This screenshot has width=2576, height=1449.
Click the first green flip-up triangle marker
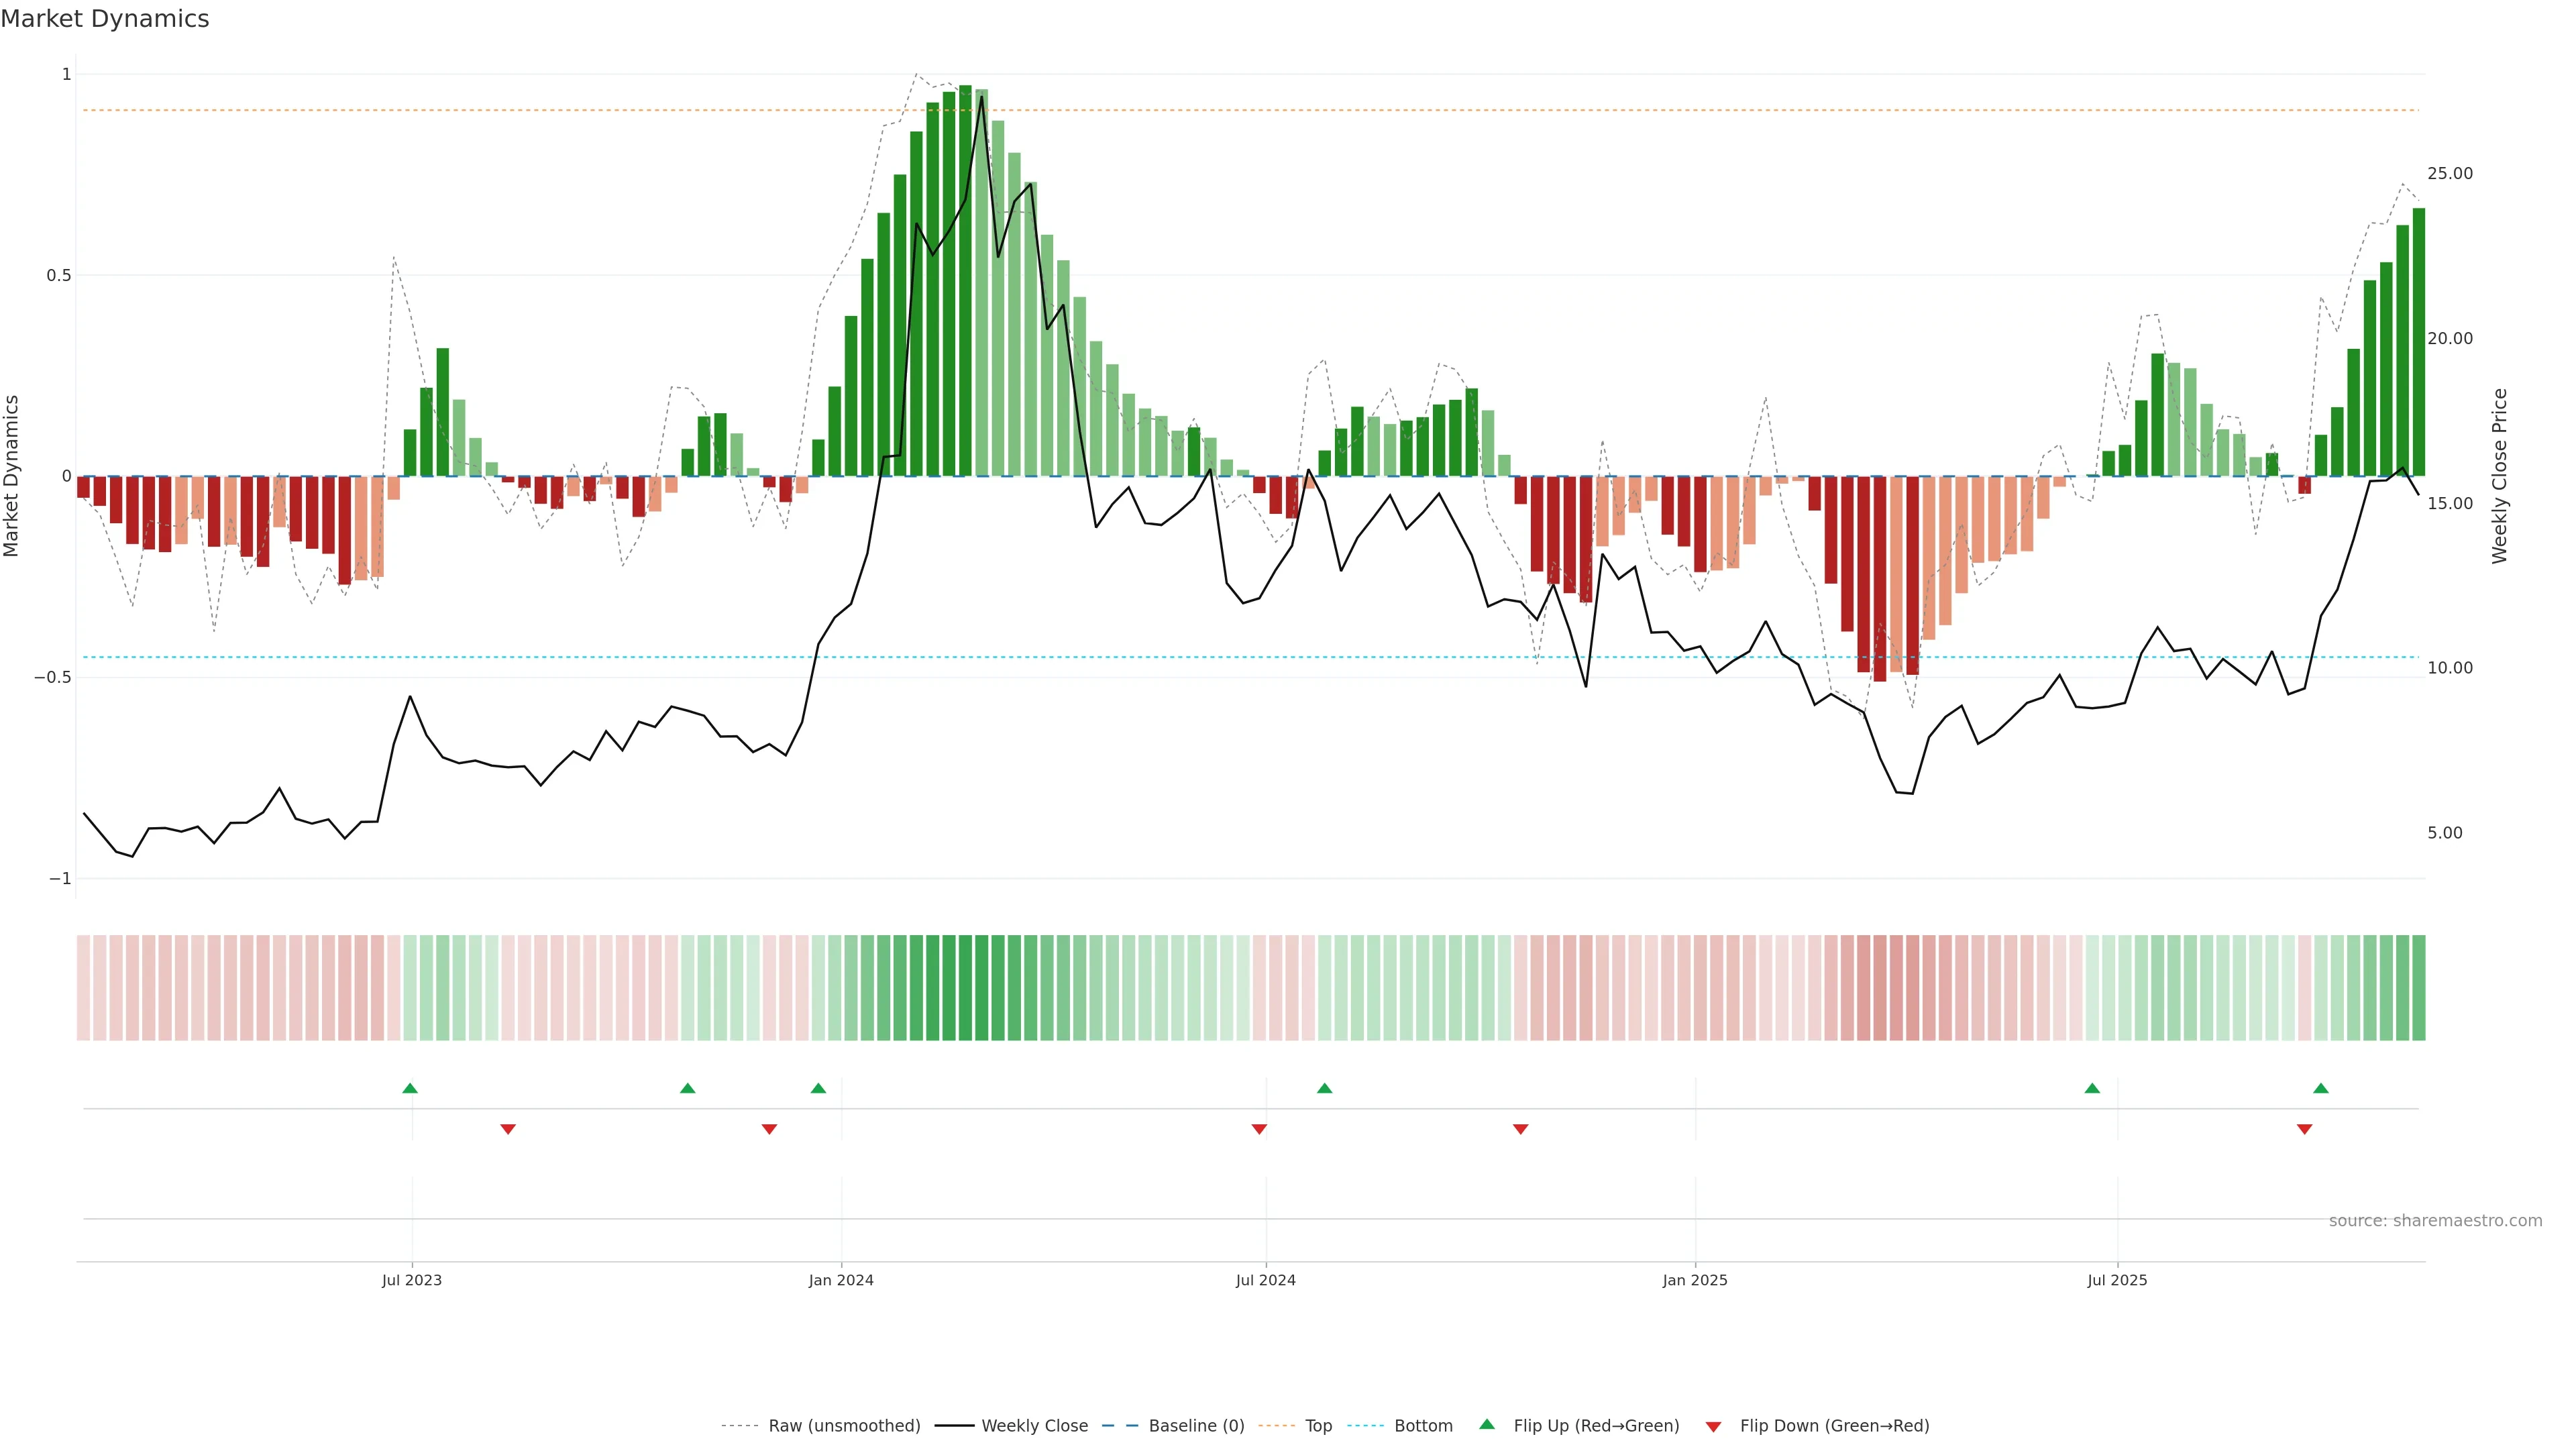coord(410,1088)
